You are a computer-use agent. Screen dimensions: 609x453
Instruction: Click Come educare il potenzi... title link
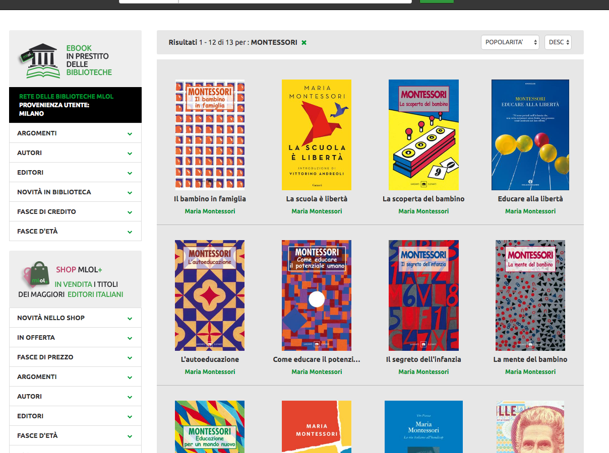pyautogui.click(x=317, y=359)
